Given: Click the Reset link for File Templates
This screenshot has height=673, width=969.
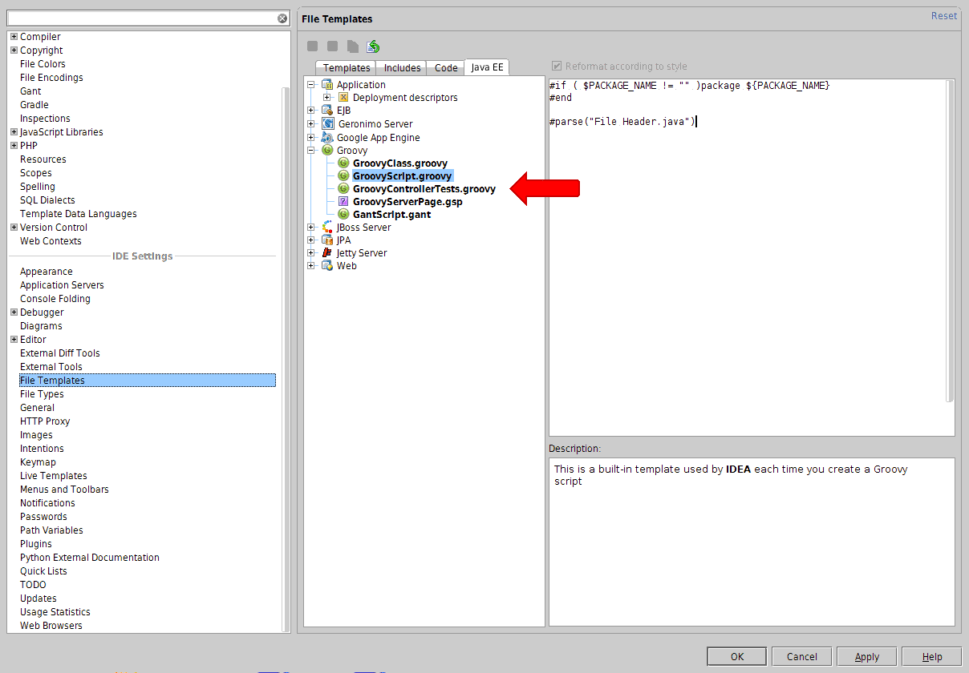Looking at the screenshot, I should [x=944, y=16].
